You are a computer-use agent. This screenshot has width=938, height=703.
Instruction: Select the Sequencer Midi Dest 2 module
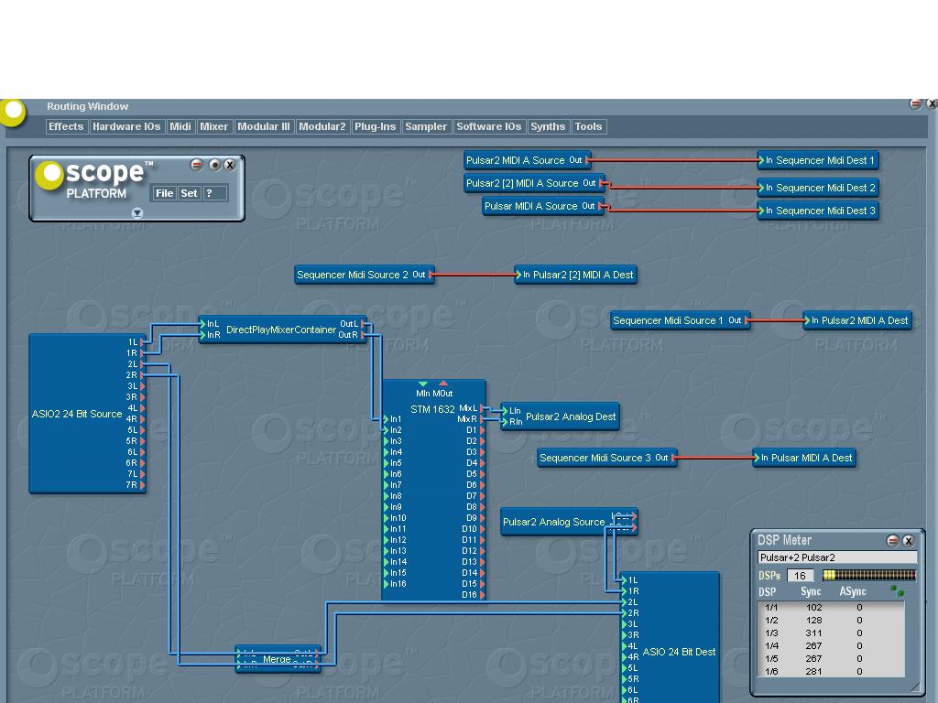click(x=818, y=188)
